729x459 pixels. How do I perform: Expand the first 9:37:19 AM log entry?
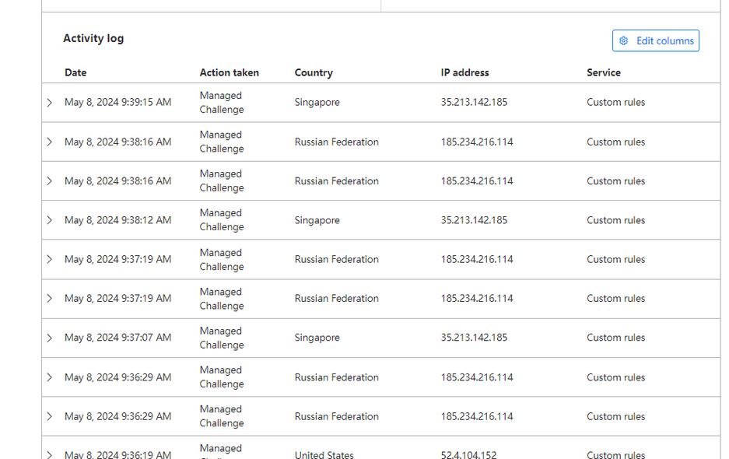(x=50, y=259)
